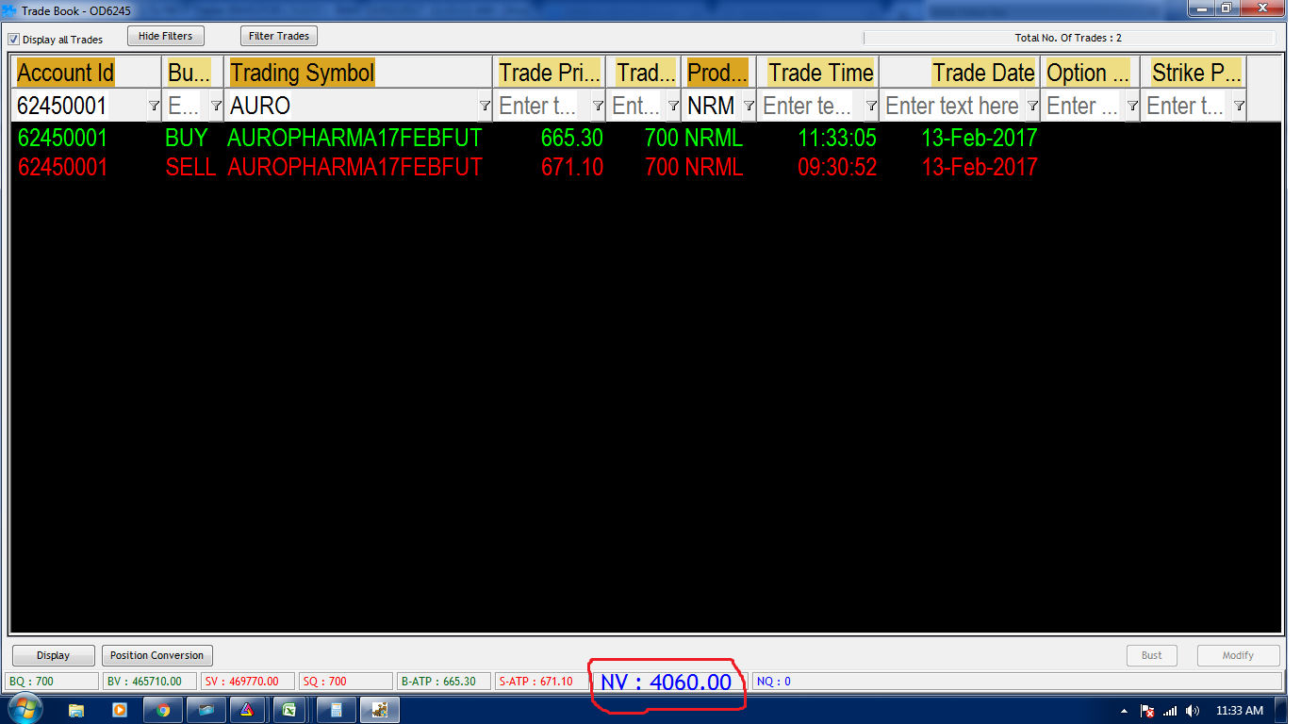Viewport: 1301px width, 724px height.
Task: Click the volume speaker icon in tray
Action: tap(1193, 710)
